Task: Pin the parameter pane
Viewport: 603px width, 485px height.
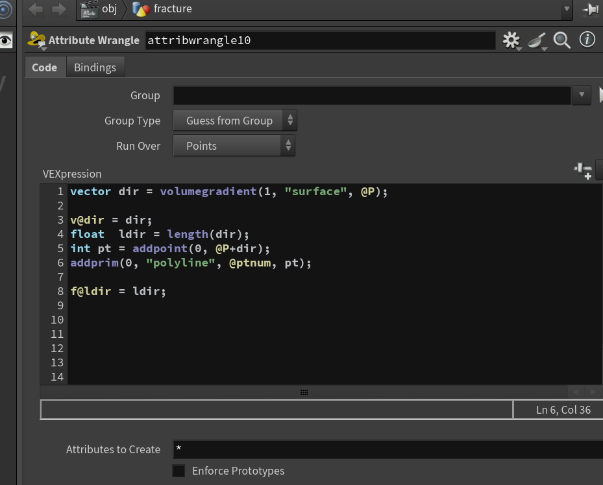Action: pos(589,9)
